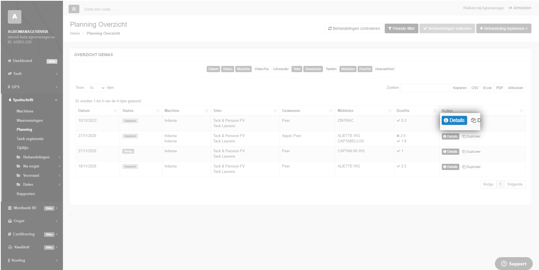Open the Waarnemingen submenu item
Image resolution: width=539 pixels, height=270 pixels.
point(30,120)
